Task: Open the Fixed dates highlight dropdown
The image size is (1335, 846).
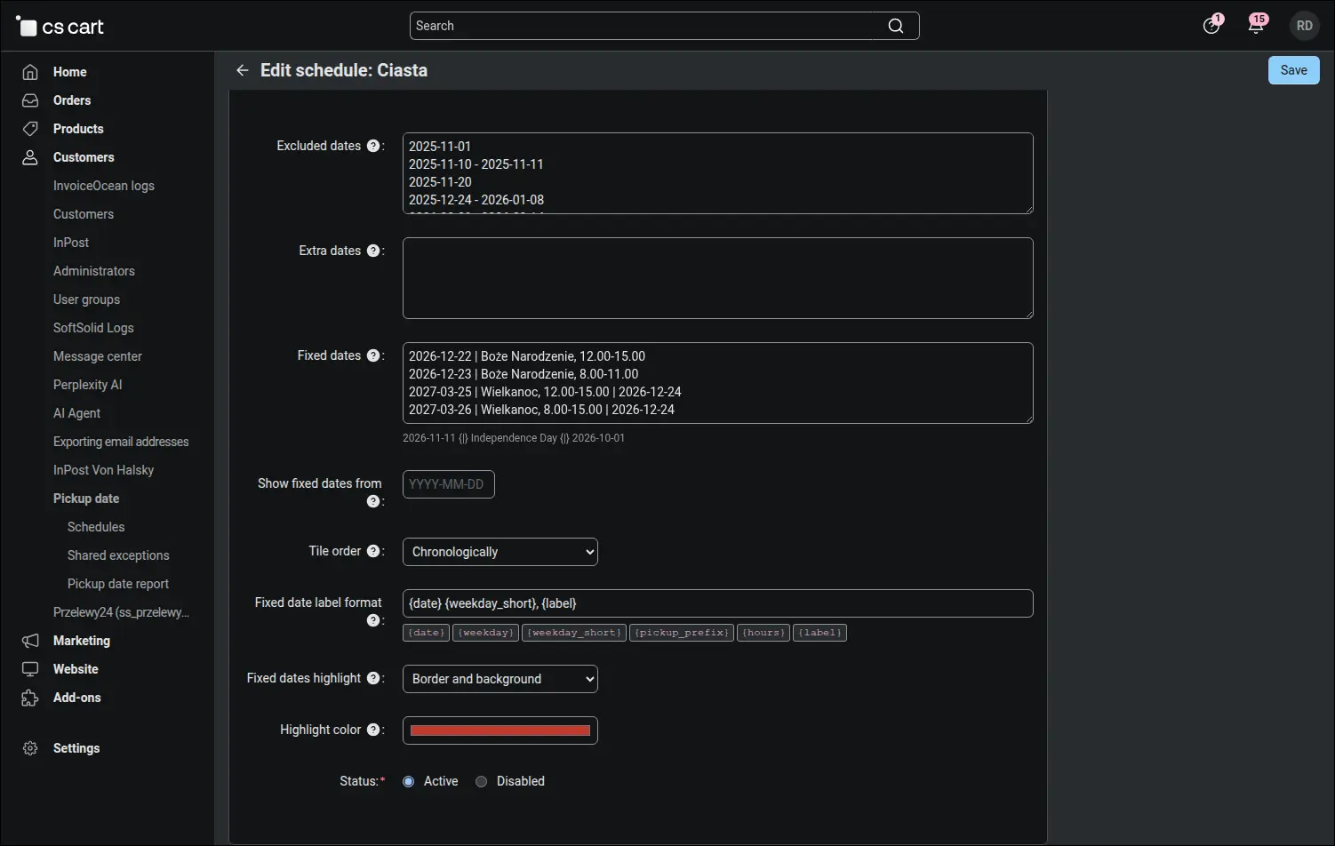Action: [x=500, y=679]
